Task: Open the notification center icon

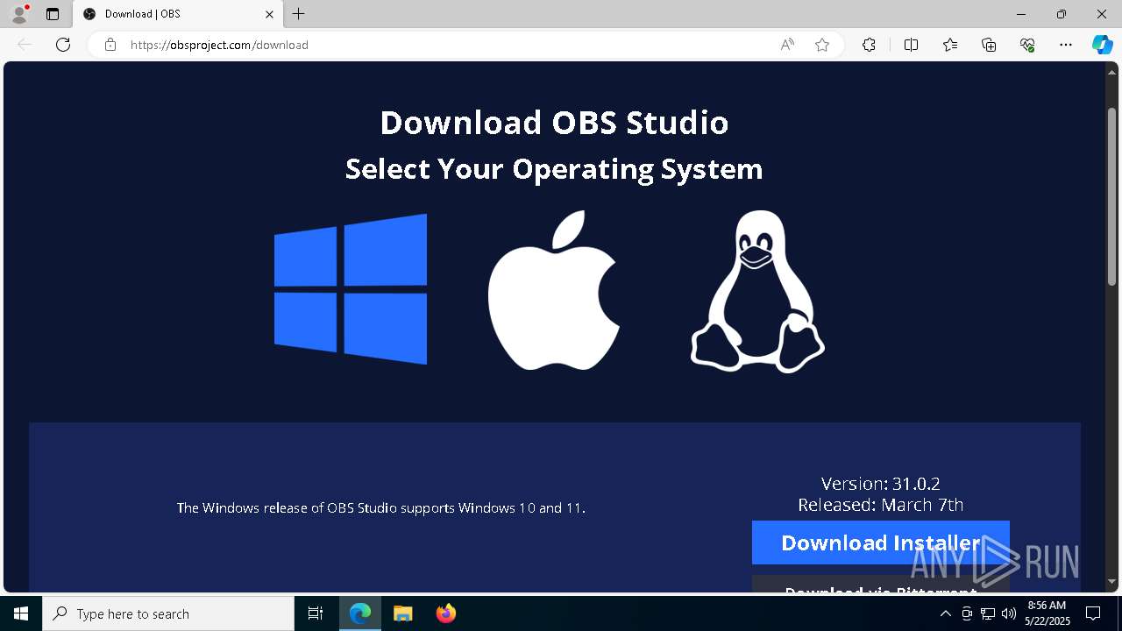Action: (1094, 613)
